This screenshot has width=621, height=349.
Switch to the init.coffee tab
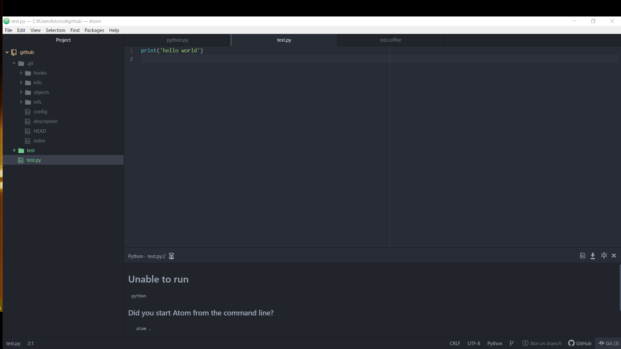point(390,40)
